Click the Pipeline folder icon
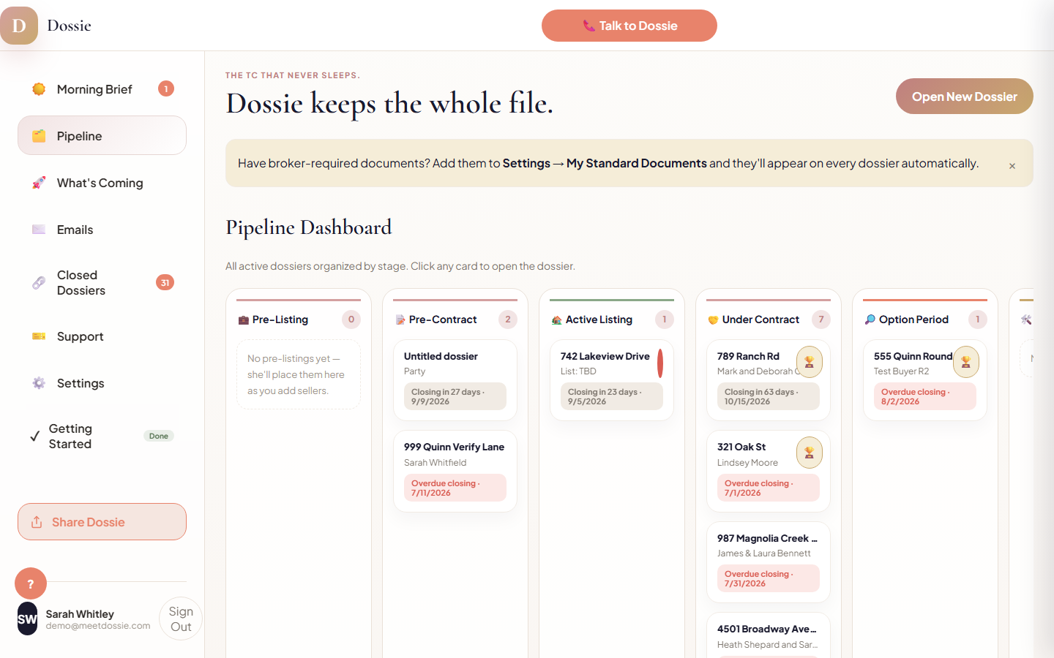 (39, 136)
